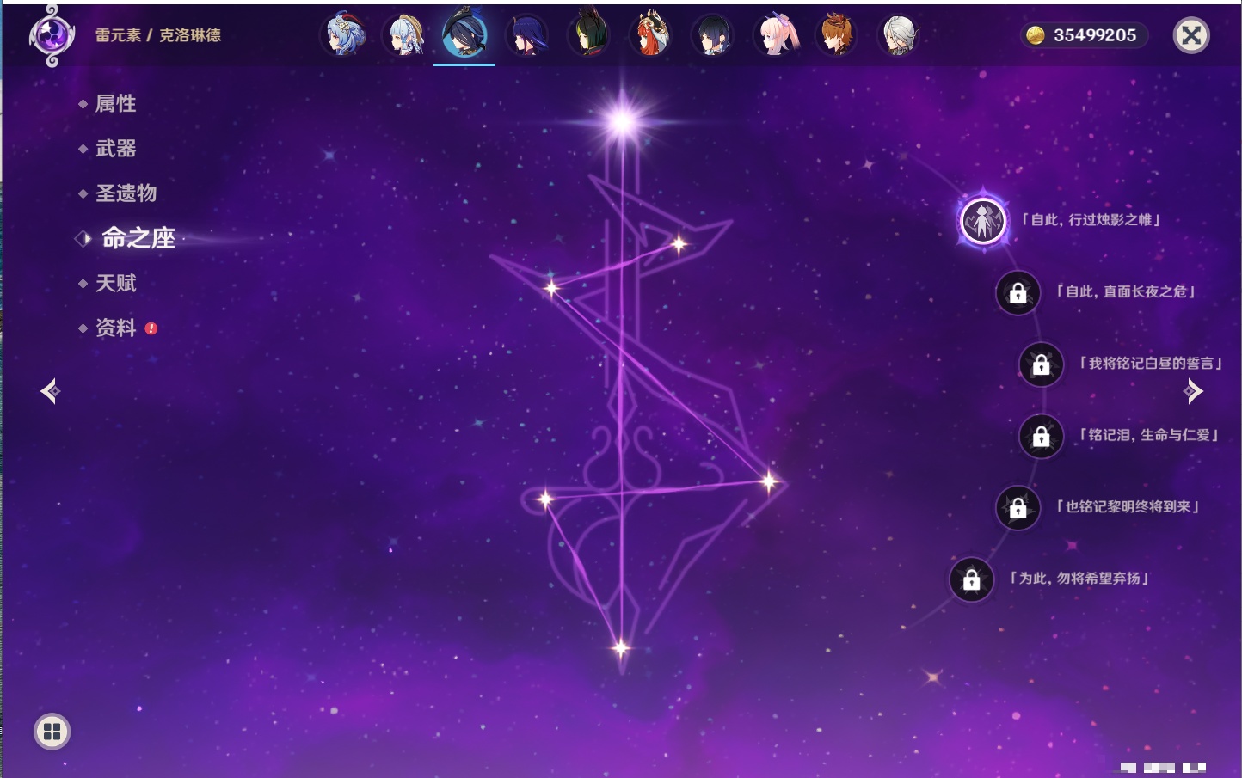This screenshot has width=1242, height=778.
Task: Go to previous character with left arrow
Action: (50, 392)
